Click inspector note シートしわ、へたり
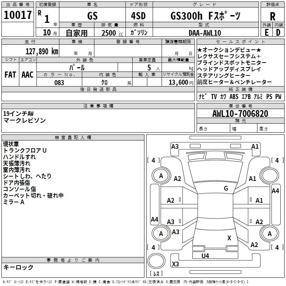Screen dimensions: 286x286 pos(27,176)
